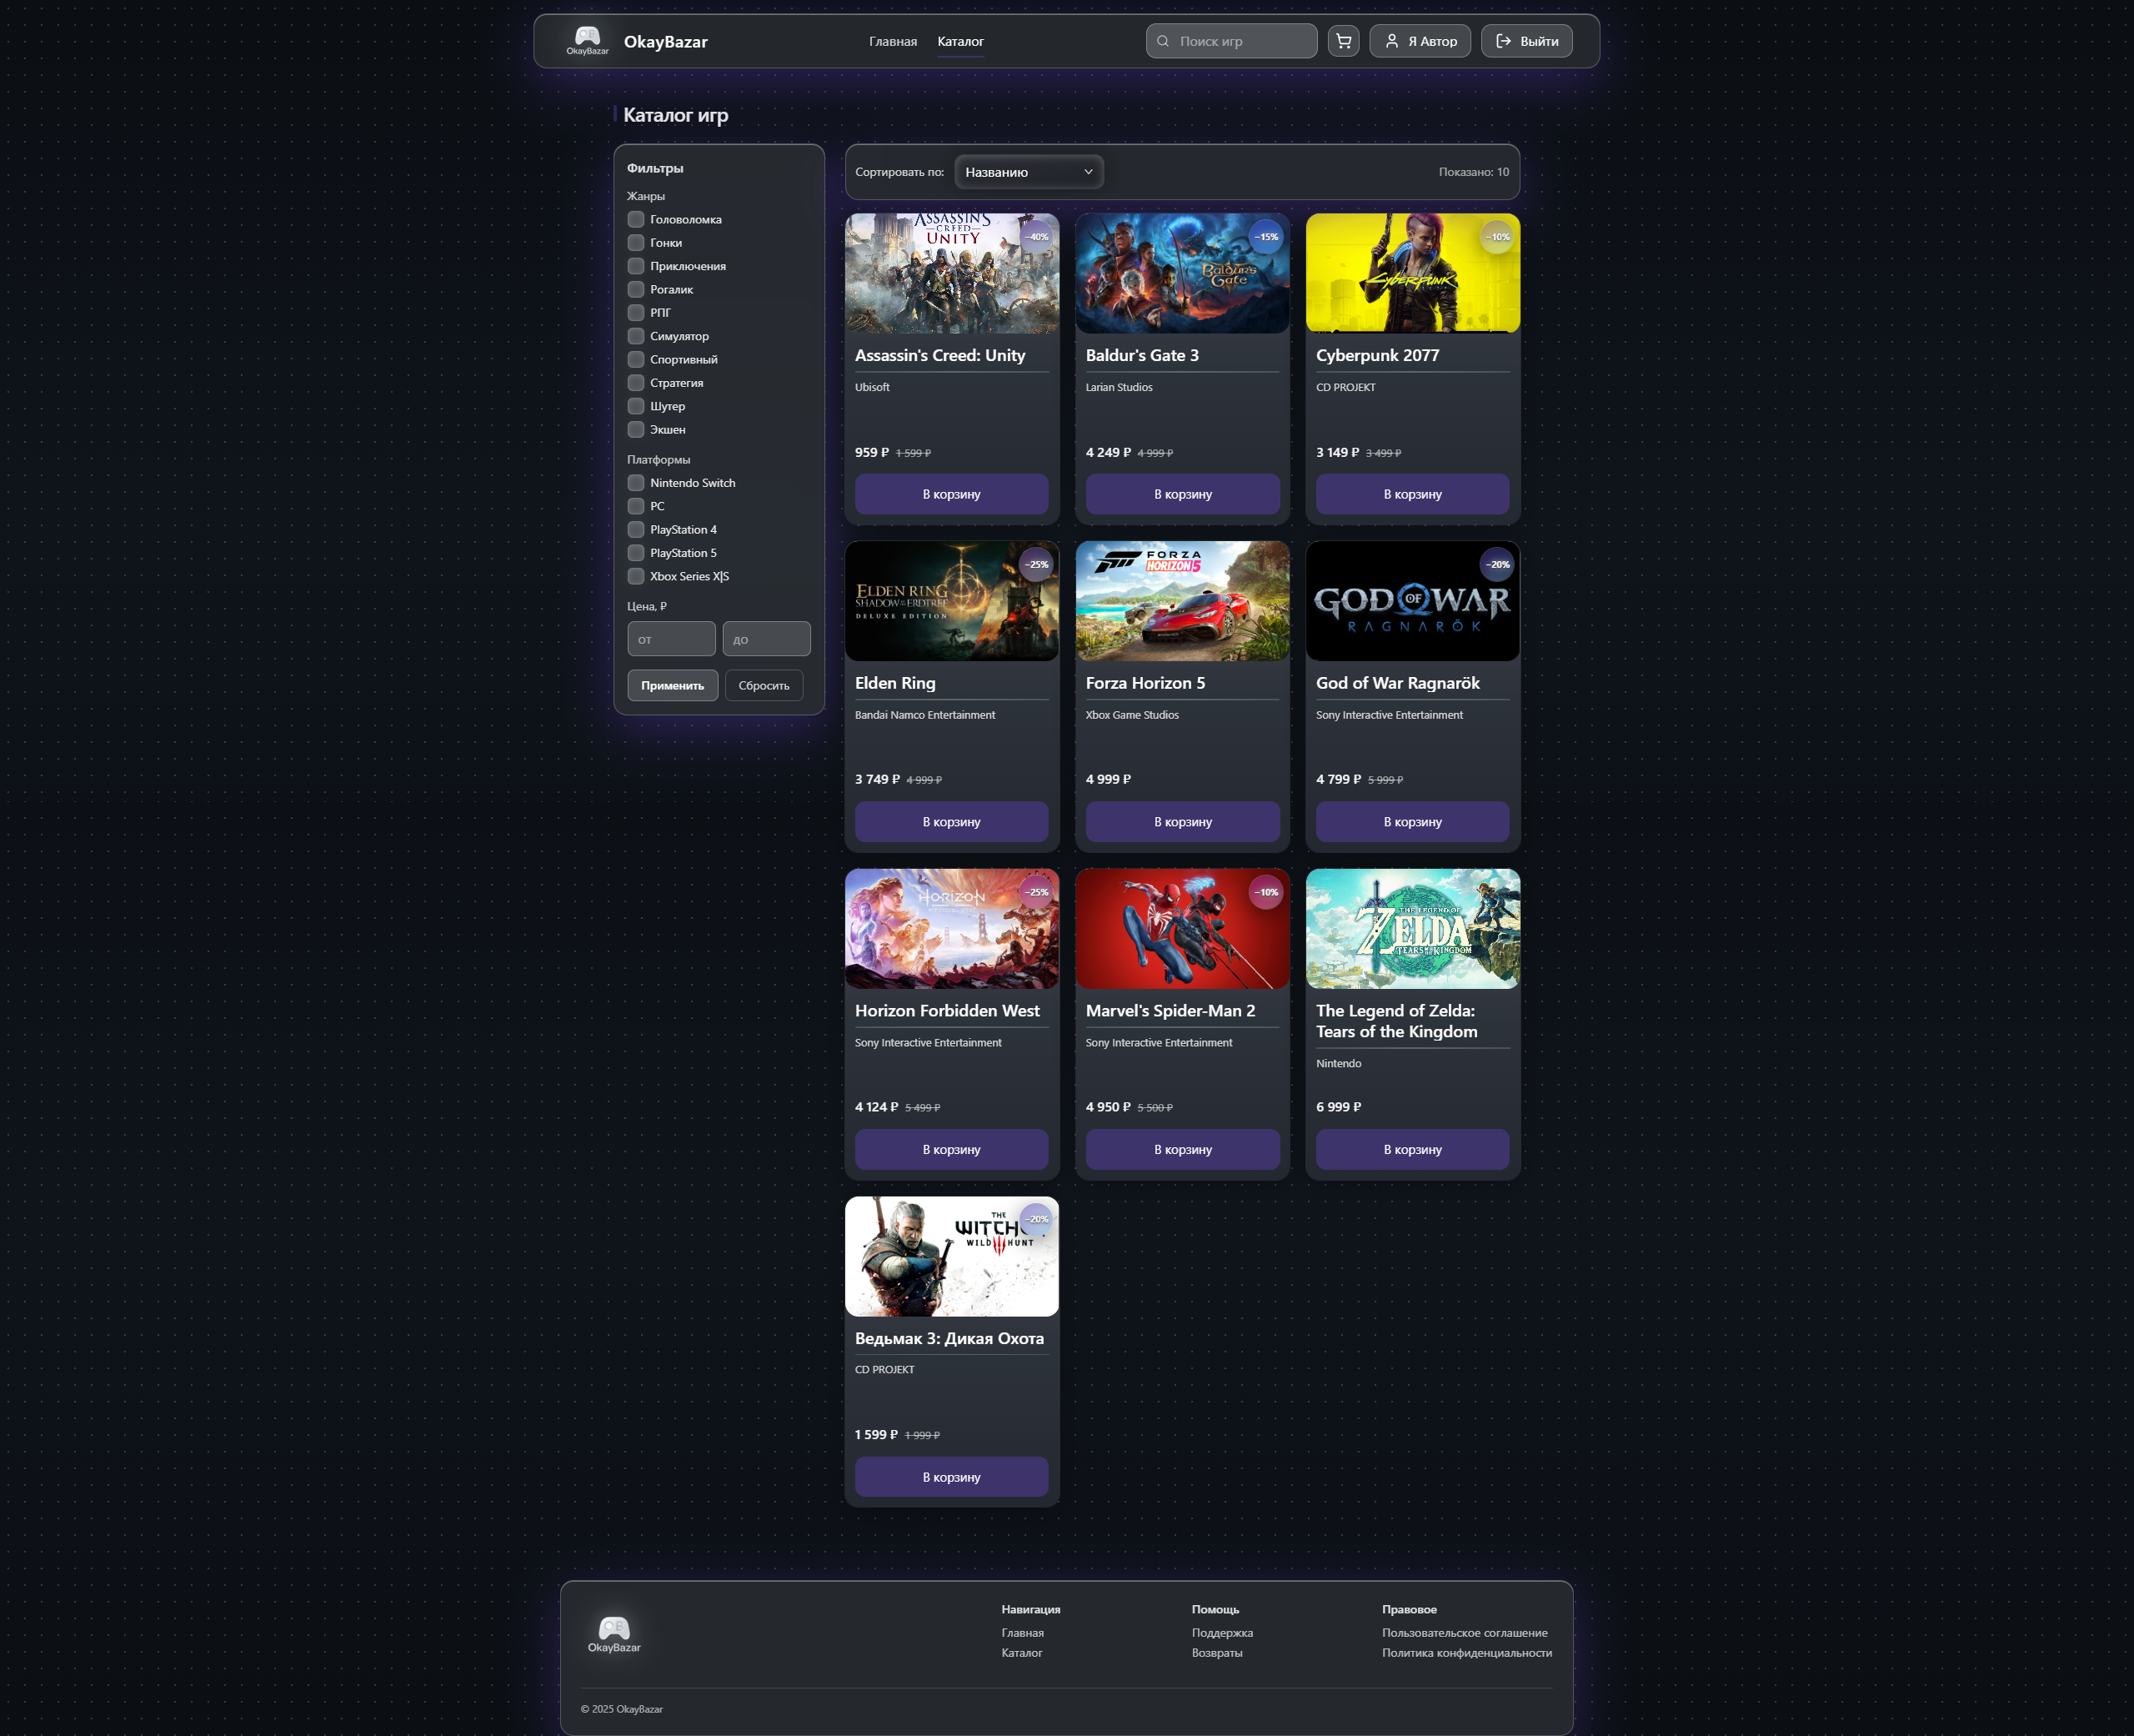Click the user icon on Я Автор
This screenshot has width=2134, height=1736.
1390,41
